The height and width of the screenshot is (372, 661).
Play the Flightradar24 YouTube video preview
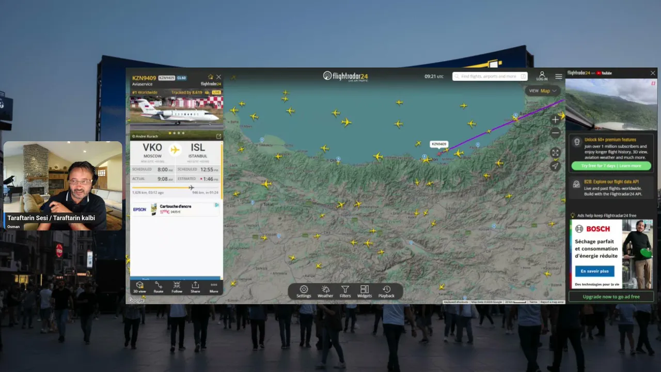pos(611,104)
